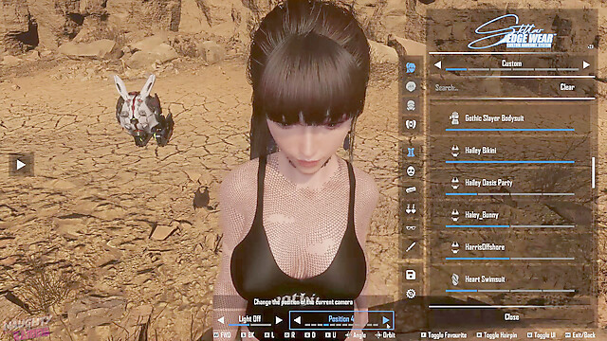Clear the search text

coord(567,87)
